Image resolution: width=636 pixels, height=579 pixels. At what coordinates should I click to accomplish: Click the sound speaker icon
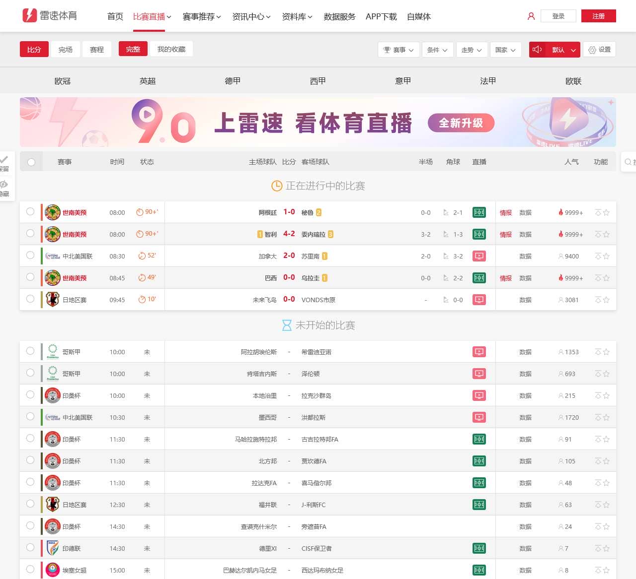pos(537,50)
